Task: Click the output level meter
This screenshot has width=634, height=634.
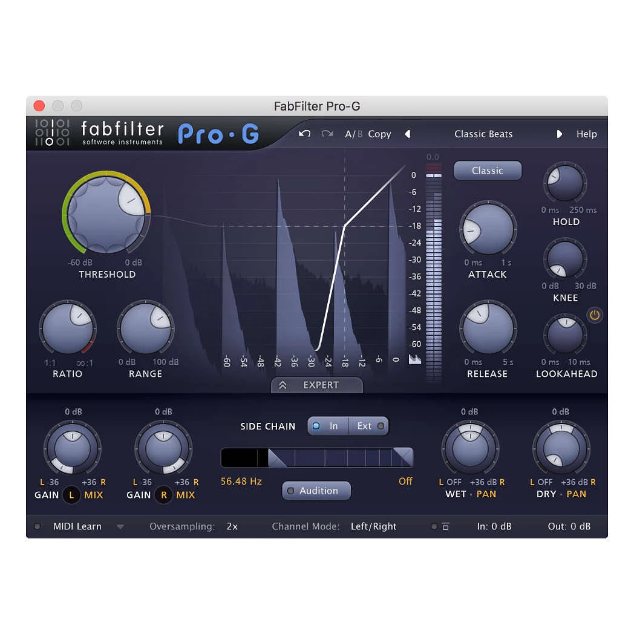Action: [434, 272]
